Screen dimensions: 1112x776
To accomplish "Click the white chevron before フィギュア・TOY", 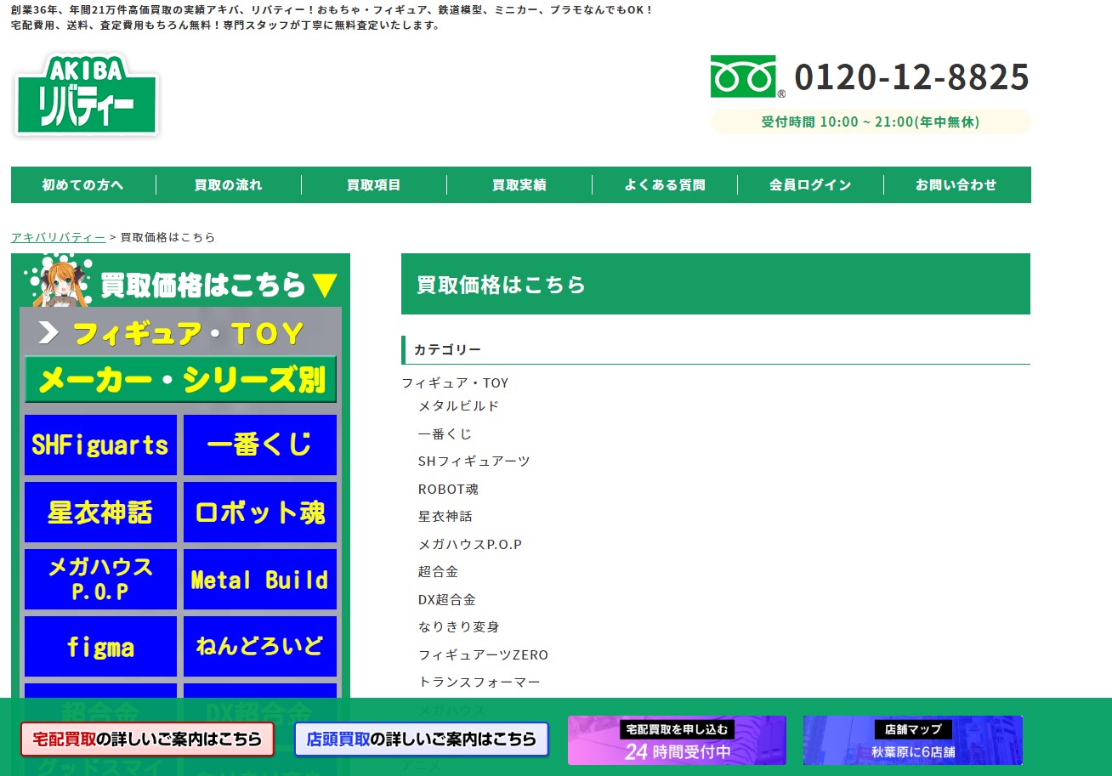I will [48, 333].
